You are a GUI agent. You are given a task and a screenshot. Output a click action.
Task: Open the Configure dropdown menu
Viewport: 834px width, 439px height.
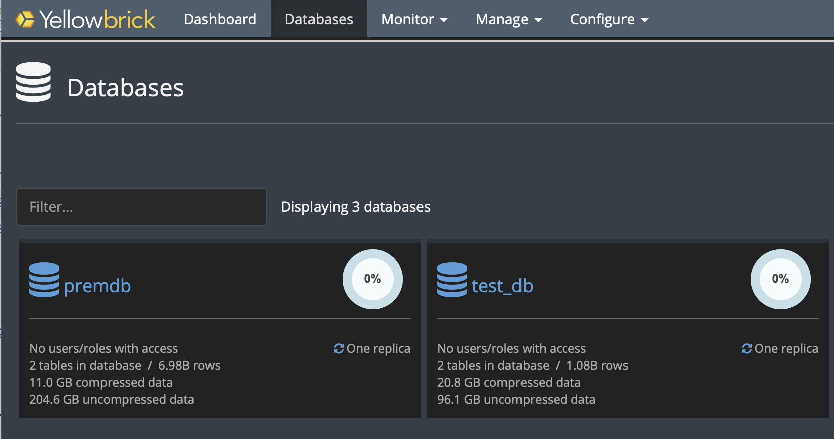[x=609, y=19]
